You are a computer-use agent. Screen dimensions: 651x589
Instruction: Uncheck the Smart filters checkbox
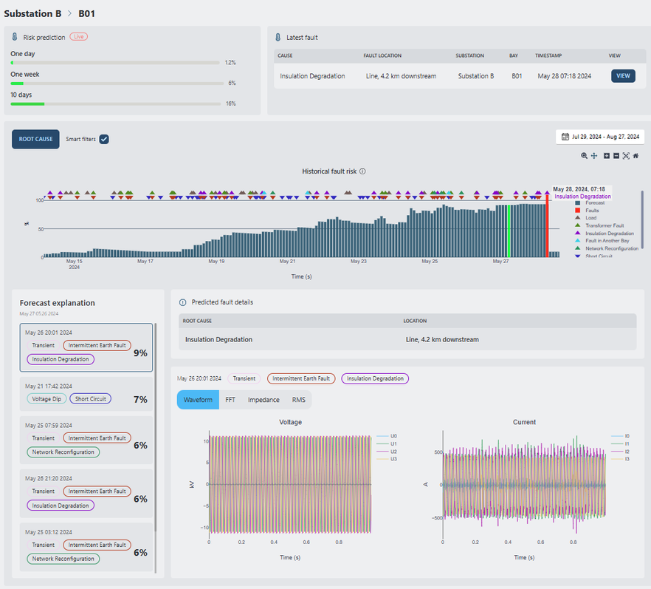coord(104,139)
